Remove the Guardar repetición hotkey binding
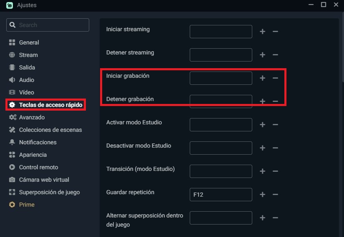The height and width of the screenshot is (237, 344). click(x=275, y=195)
